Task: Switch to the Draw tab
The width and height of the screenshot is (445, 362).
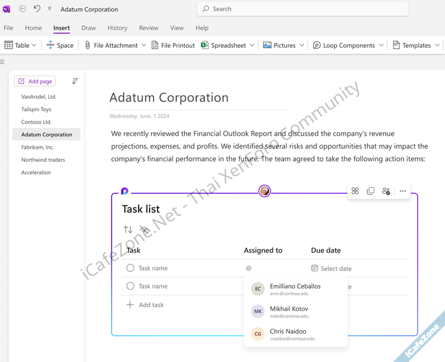Action: pyautogui.click(x=88, y=28)
